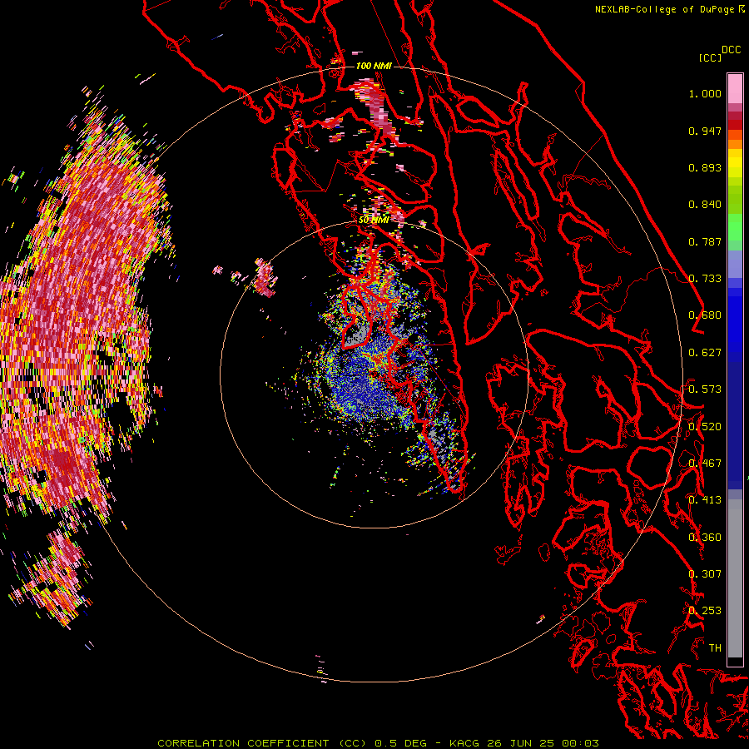The width and height of the screenshot is (749, 749).
Task: Click the 0.680 scale value
Action: click(x=705, y=315)
